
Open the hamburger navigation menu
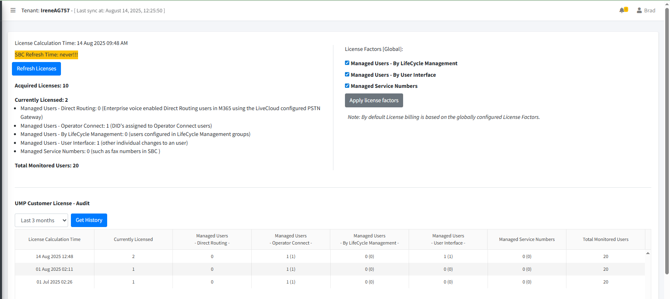pos(13,10)
